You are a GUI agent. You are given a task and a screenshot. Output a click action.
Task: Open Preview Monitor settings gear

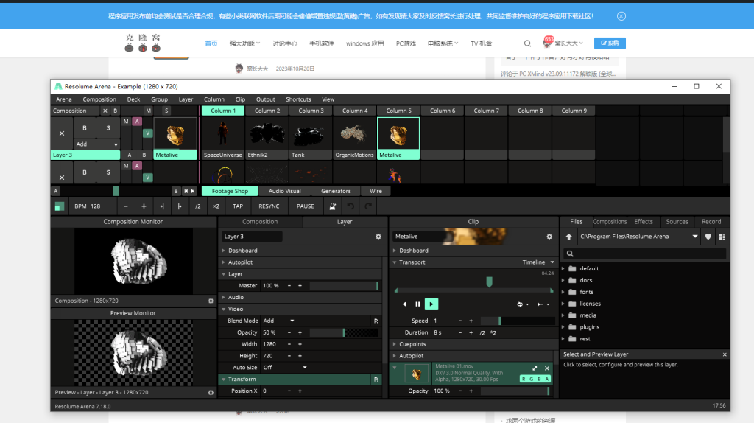point(211,392)
